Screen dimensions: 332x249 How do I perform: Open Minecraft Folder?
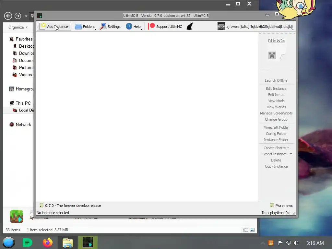pos(276,127)
